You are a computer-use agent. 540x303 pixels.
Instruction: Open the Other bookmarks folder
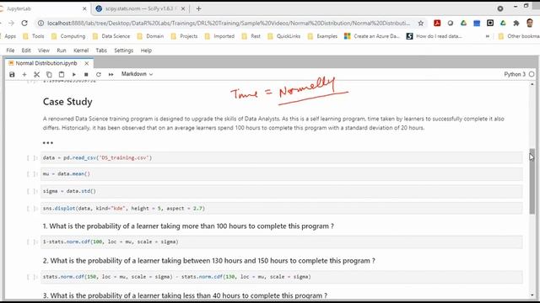point(519,36)
